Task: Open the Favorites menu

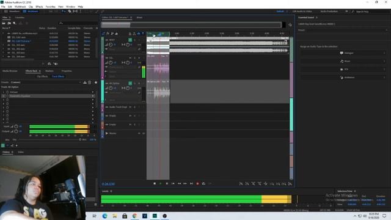Action: (x=50, y=7)
